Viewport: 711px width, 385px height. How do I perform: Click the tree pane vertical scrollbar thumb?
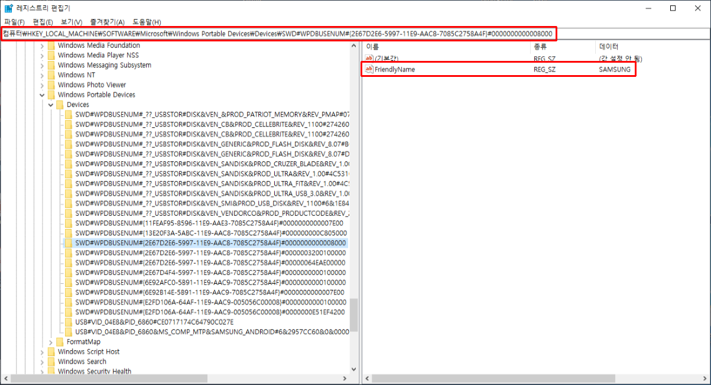click(353, 314)
